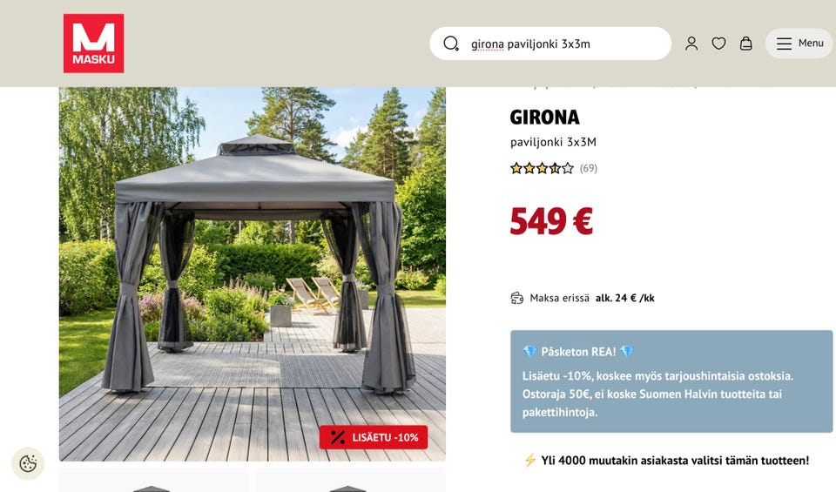Click the installment payment wallet icon
This screenshot has width=836, height=492.
pos(516,298)
